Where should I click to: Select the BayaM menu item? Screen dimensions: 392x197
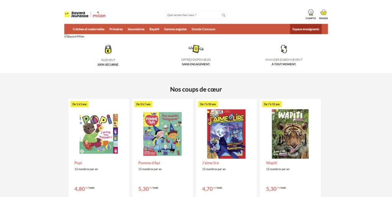154,29
